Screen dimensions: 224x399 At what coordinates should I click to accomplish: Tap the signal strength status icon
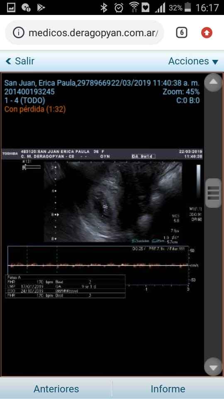tap(160, 7)
